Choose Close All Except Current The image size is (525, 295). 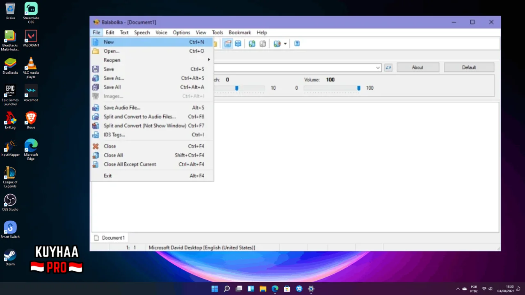[x=152, y=164]
